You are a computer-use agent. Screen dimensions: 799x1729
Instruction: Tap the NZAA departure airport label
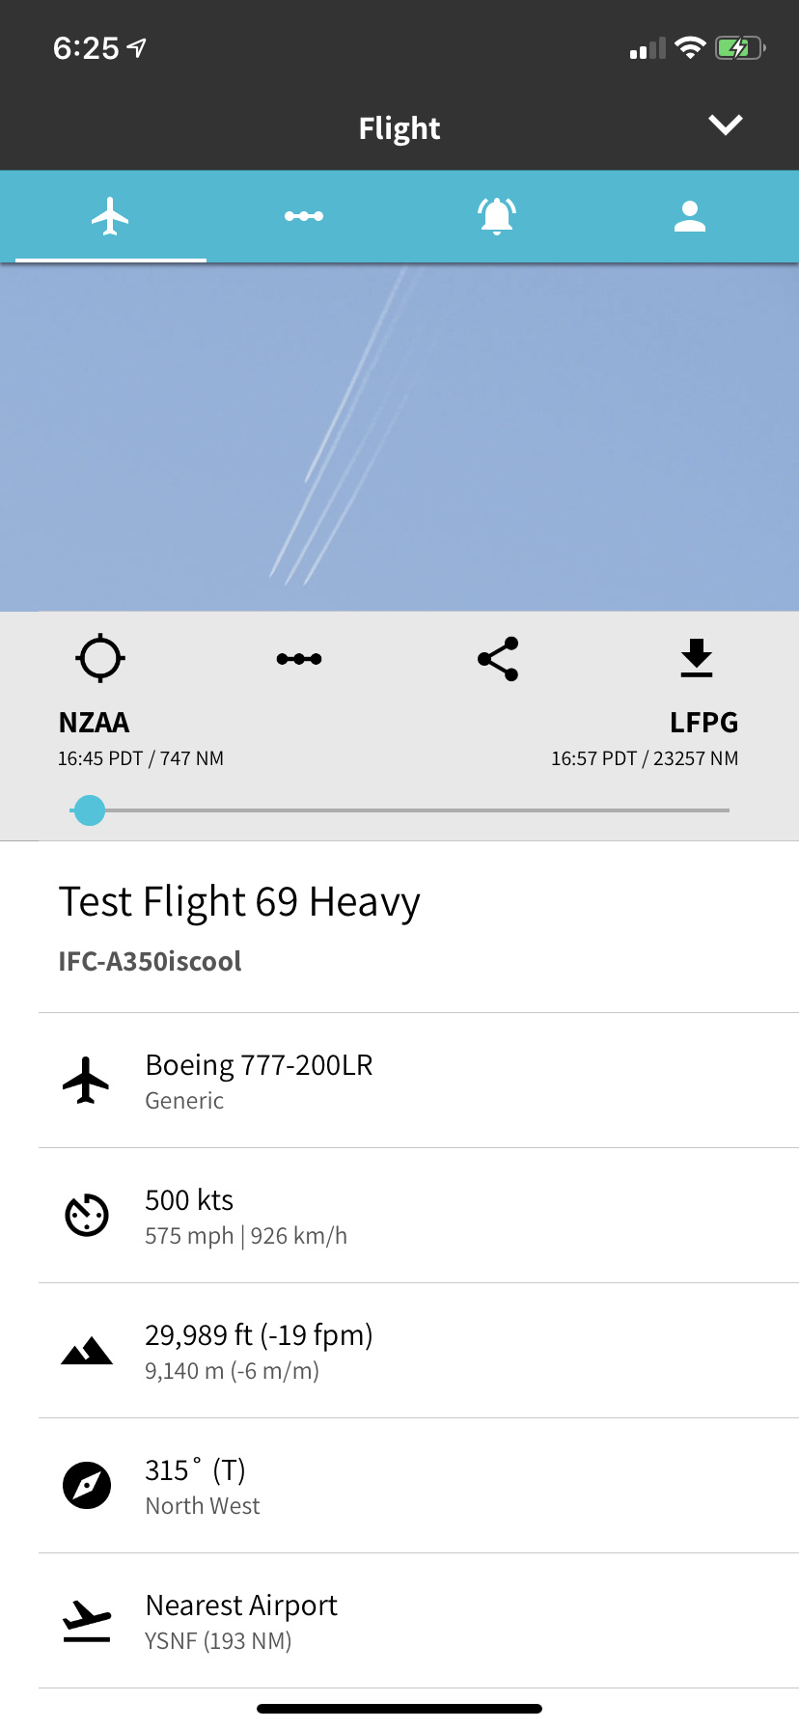tap(94, 723)
